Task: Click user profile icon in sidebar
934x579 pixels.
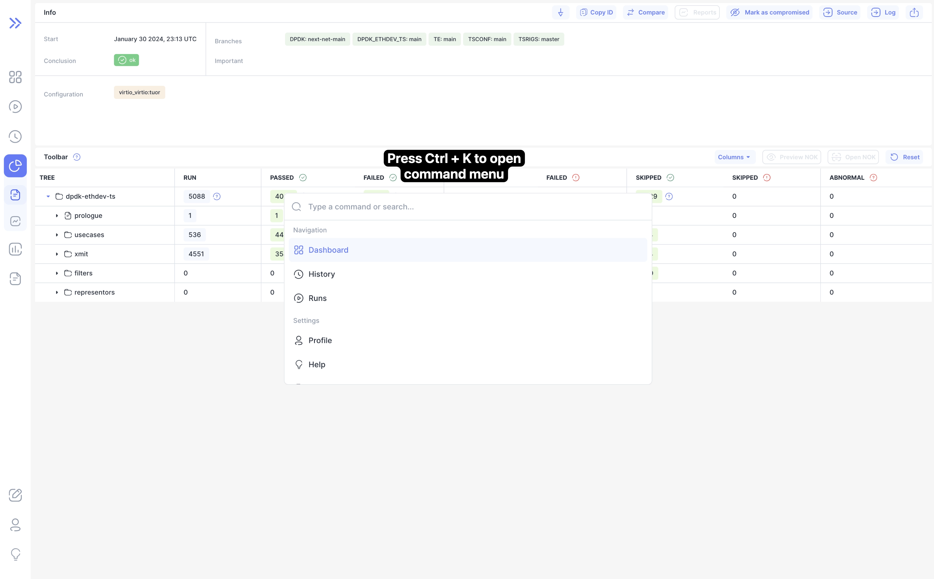Action: (15, 525)
